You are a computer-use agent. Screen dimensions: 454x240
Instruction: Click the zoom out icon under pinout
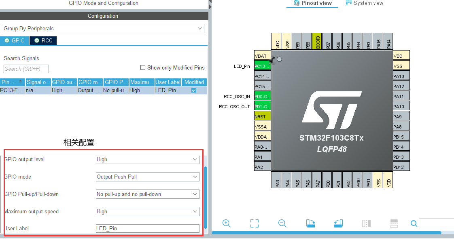click(x=282, y=223)
